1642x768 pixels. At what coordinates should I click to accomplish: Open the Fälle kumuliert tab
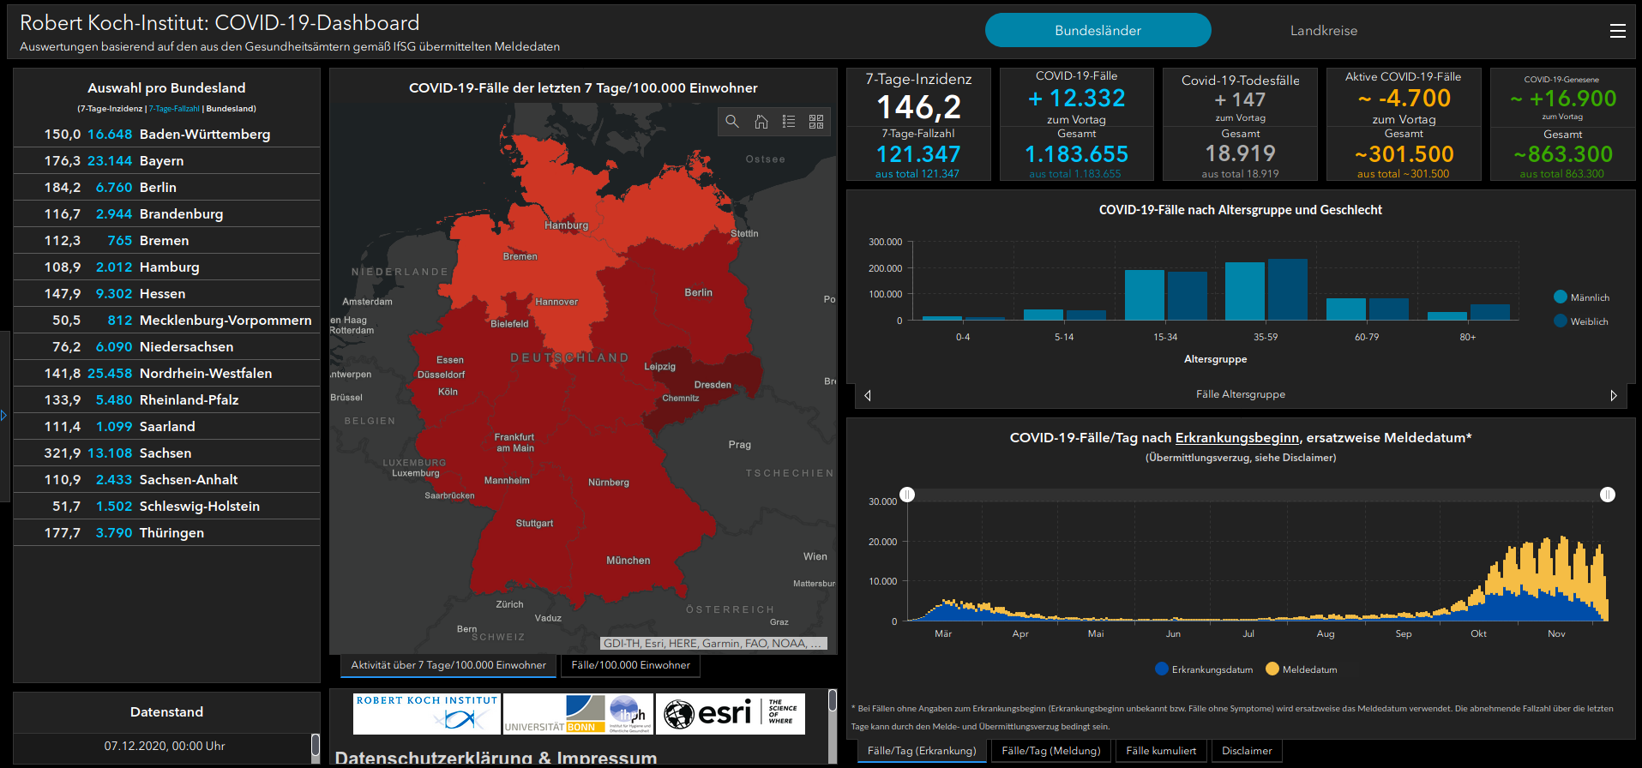click(1160, 751)
